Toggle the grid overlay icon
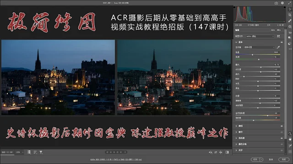Image resolution: width=293 pixels, height=164 pixels. pos(290,152)
